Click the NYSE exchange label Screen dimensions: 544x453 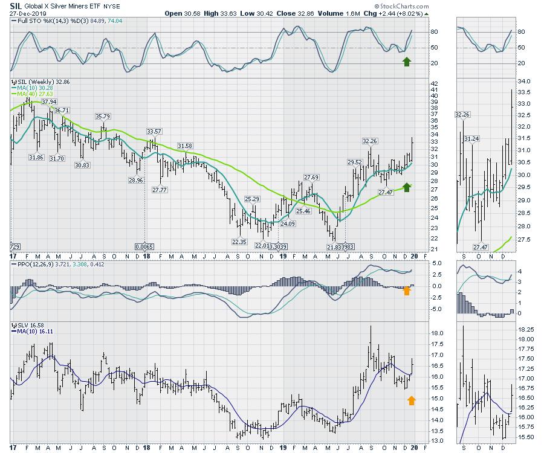(x=112, y=6)
